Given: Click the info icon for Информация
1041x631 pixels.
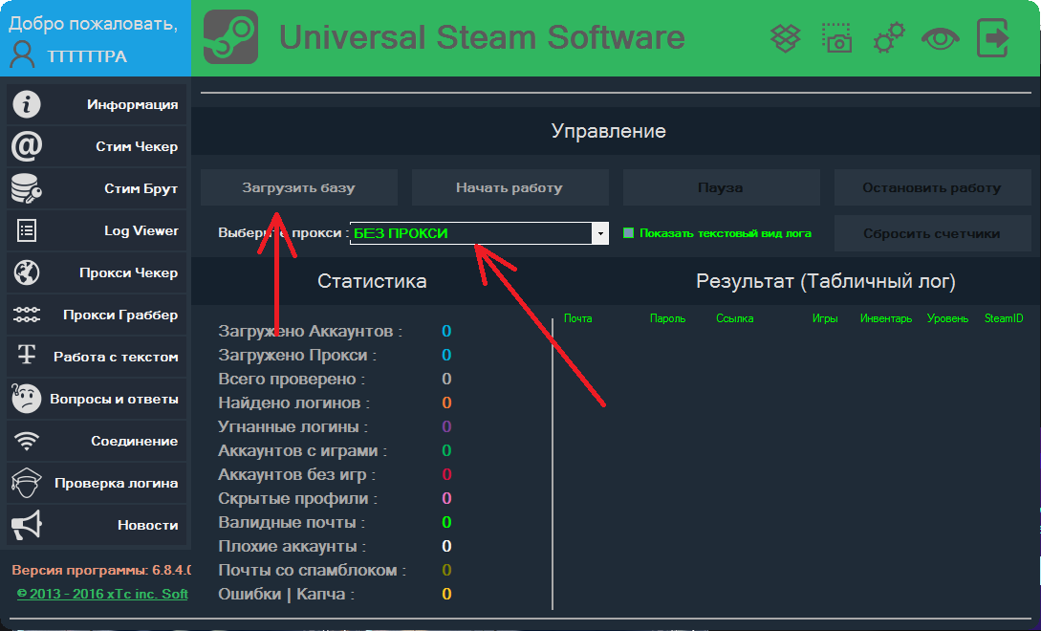Looking at the screenshot, I should pyautogui.click(x=26, y=104).
